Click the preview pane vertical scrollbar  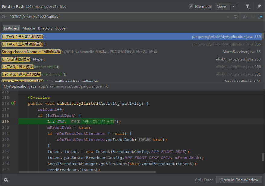(263, 157)
